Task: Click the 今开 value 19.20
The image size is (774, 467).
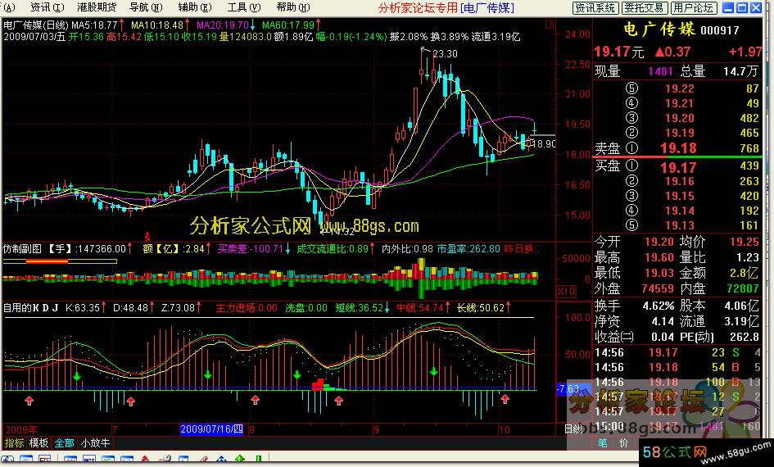Action: coord(659,242)
